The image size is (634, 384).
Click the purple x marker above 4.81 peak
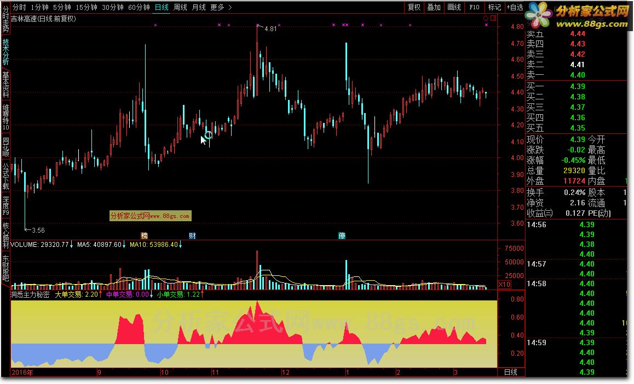coord(257,25)
